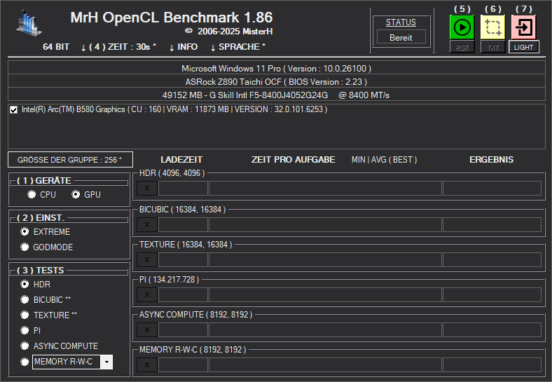
Task: Start benchmark with green play icon
Action: click(462, 27)
